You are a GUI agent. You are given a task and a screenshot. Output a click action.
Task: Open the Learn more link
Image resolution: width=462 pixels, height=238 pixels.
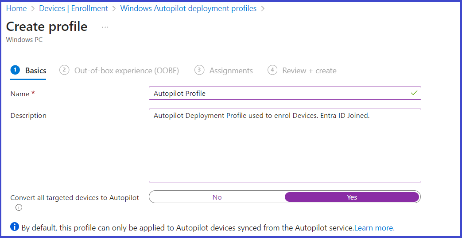click(374, 227)
